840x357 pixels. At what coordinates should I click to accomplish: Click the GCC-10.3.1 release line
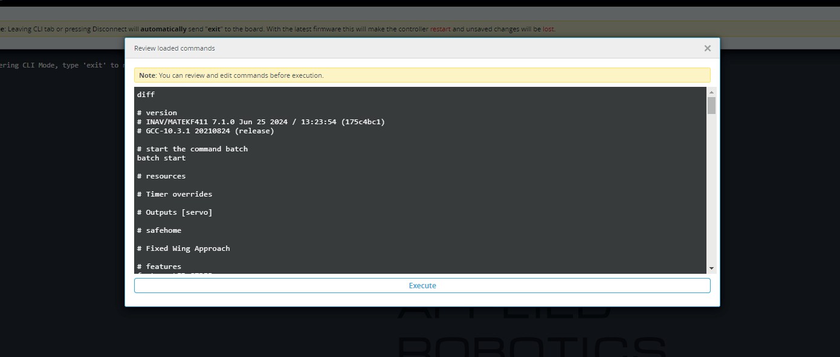205,131
